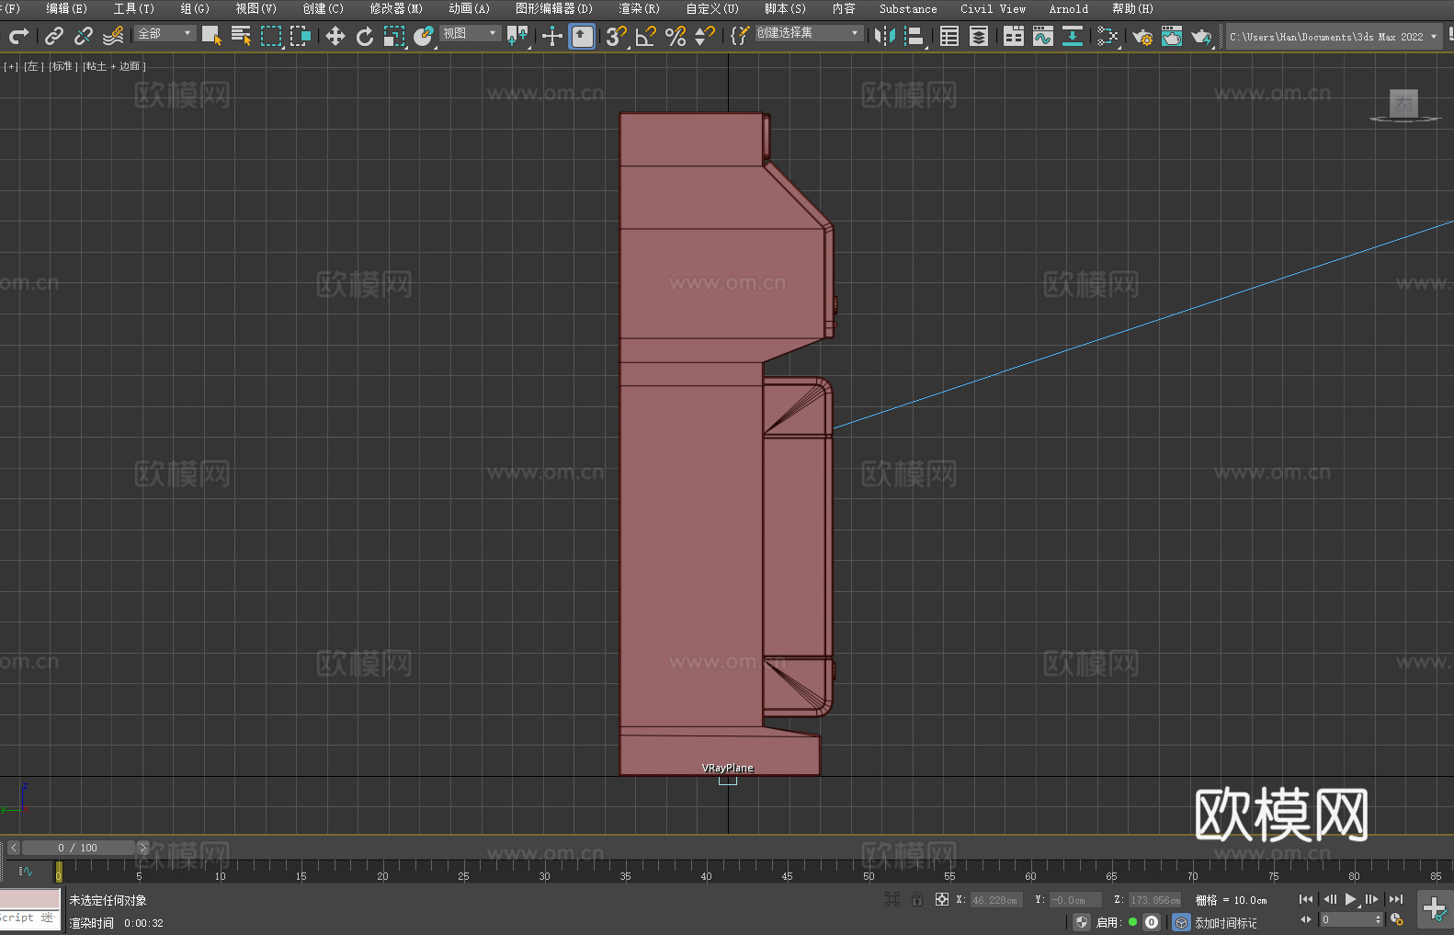Open Rendered Frame Window icon
The height and width of the screenshot is (935, 1454).
click(1172, 36)
